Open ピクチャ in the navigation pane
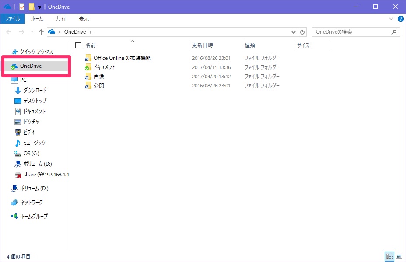The width and height of the screenshot is (406, 262). pos(31,122)
